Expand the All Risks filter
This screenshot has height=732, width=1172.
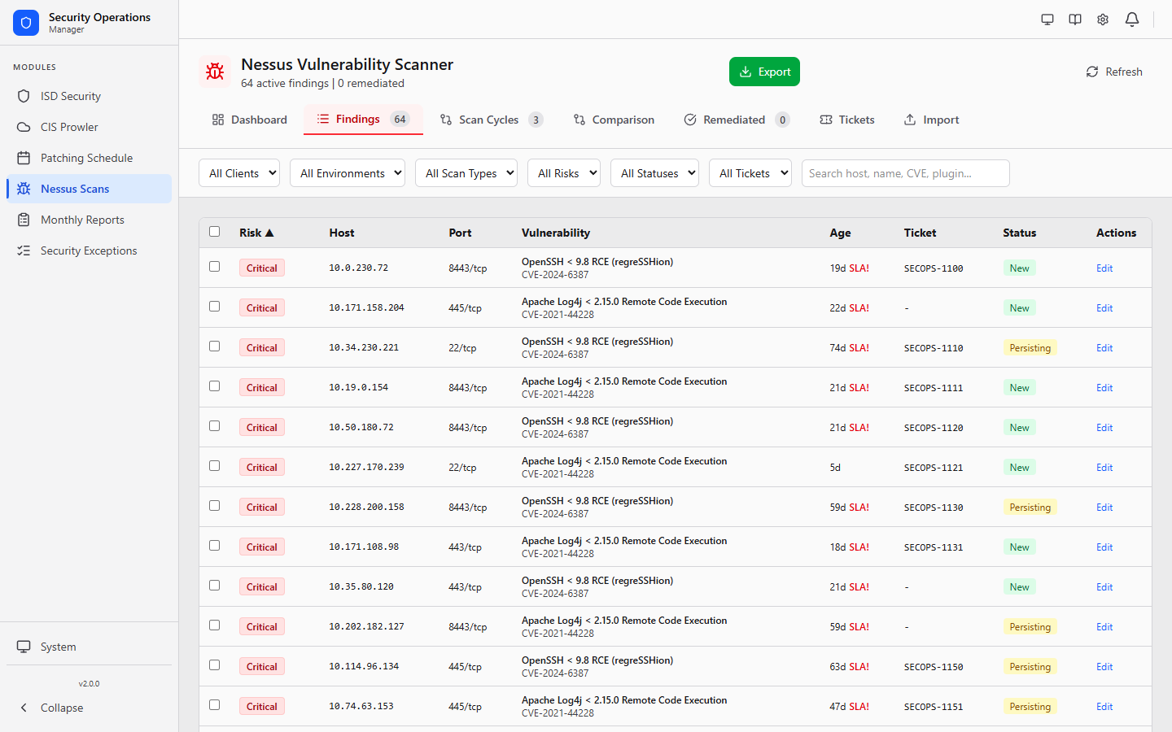click(x=564, y=173)
